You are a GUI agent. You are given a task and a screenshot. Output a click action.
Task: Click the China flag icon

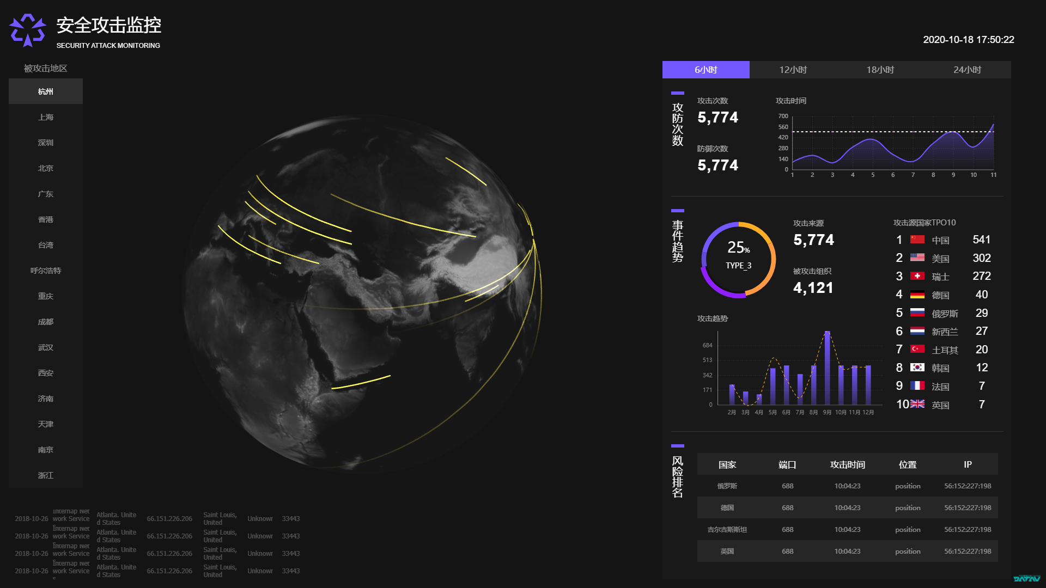click(x=917, y=240)
